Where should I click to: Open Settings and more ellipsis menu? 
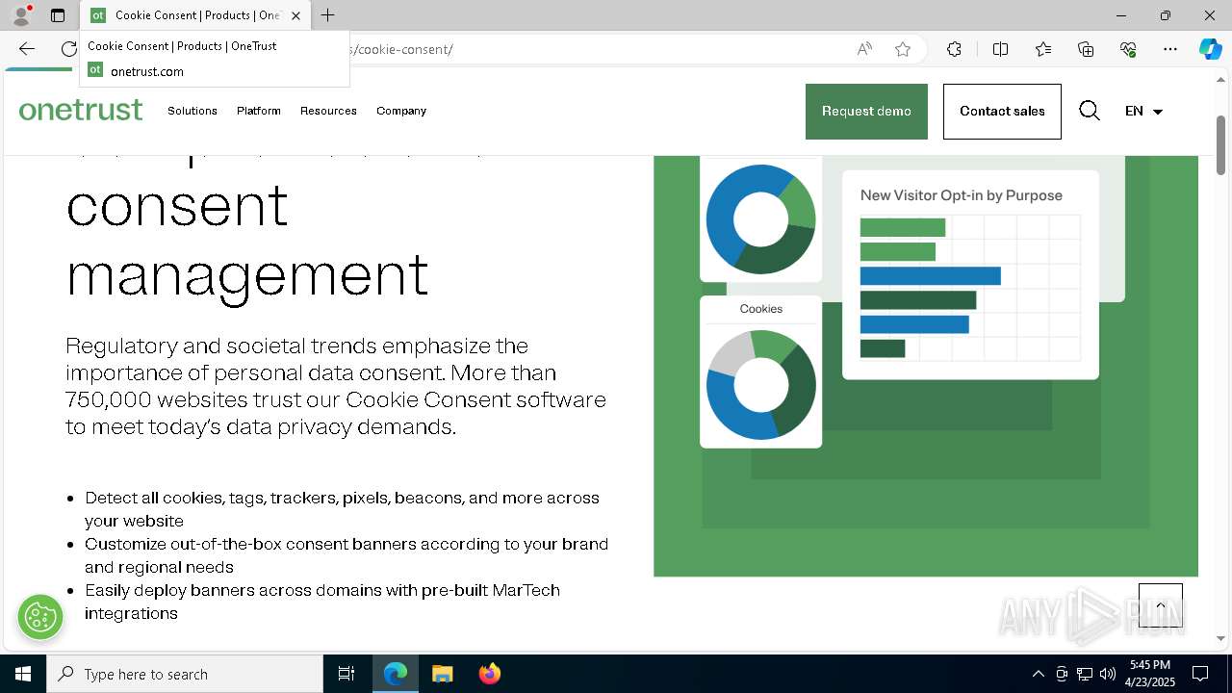click(x=1170, y=49)
